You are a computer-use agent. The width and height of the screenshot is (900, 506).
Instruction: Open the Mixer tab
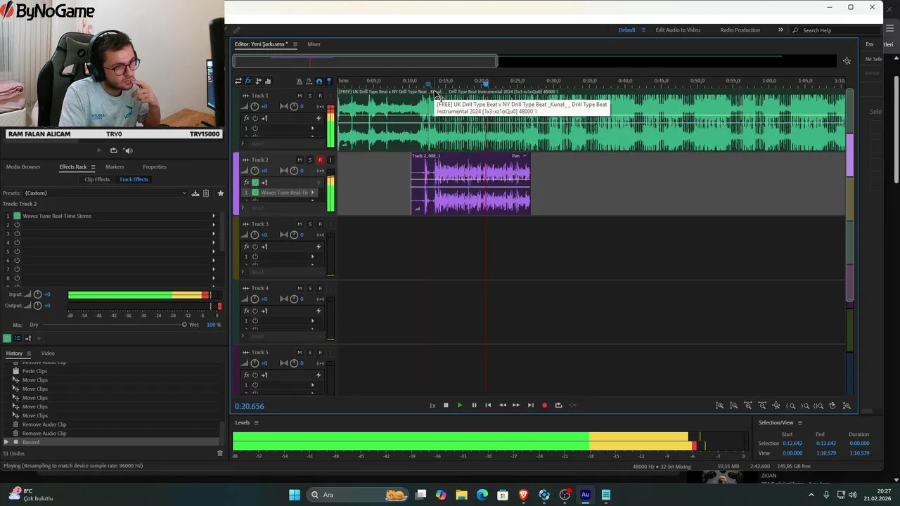click(x=314, y=44)
